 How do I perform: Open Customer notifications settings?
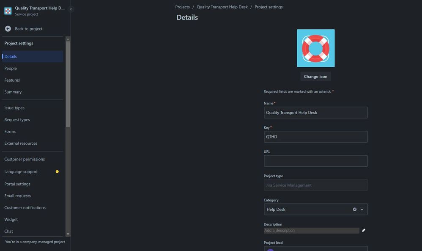pyautogui.click(x=33, y=208)
